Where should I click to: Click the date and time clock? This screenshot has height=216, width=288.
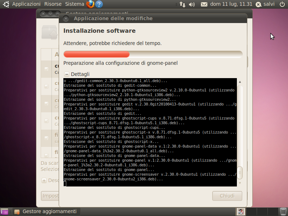[231, 4]
